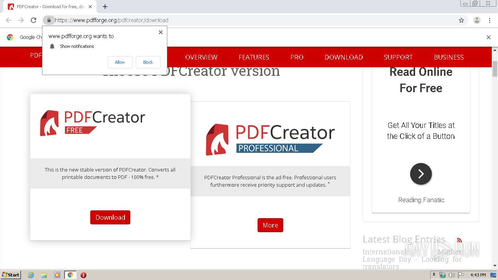Click the browser back arrow

point(9,20)
